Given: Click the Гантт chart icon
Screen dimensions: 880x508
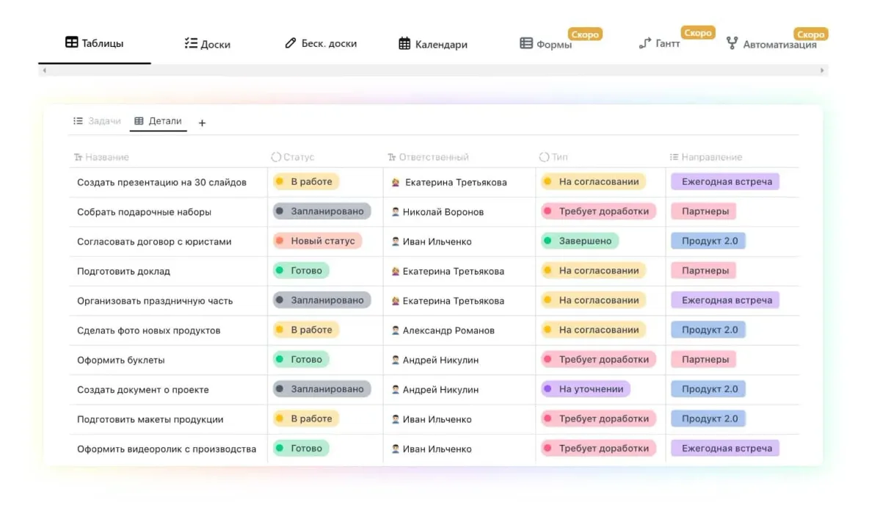Looking at the screenshot, I should (644, 43).
